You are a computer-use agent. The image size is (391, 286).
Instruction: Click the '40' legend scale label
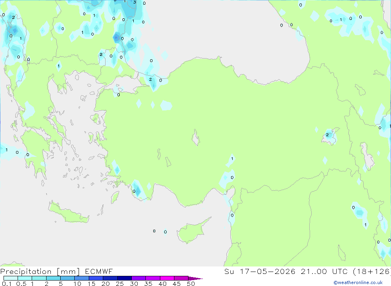coord(162,284)
